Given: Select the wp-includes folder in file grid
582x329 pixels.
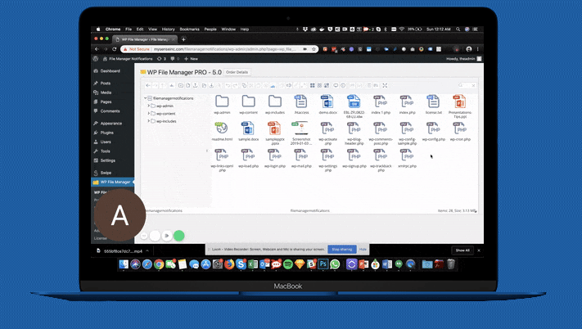Looking at the screenshot, I should pyautogui.click(x=275, y=101).
